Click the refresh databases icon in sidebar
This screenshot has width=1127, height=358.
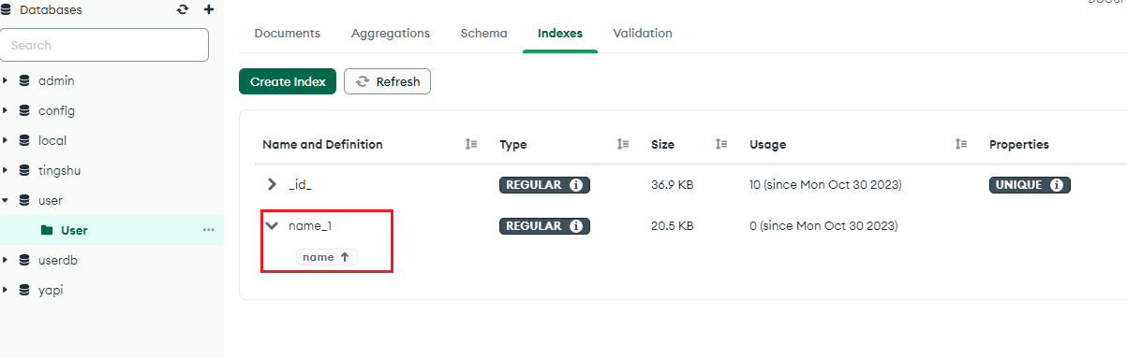tap(183, 9)
